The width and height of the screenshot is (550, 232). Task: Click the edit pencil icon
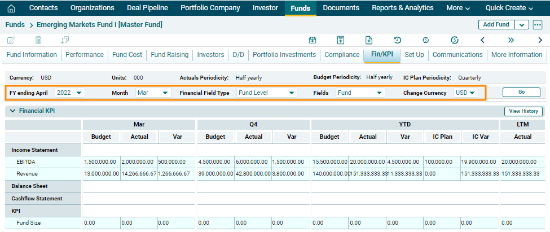tap(11, 40)
